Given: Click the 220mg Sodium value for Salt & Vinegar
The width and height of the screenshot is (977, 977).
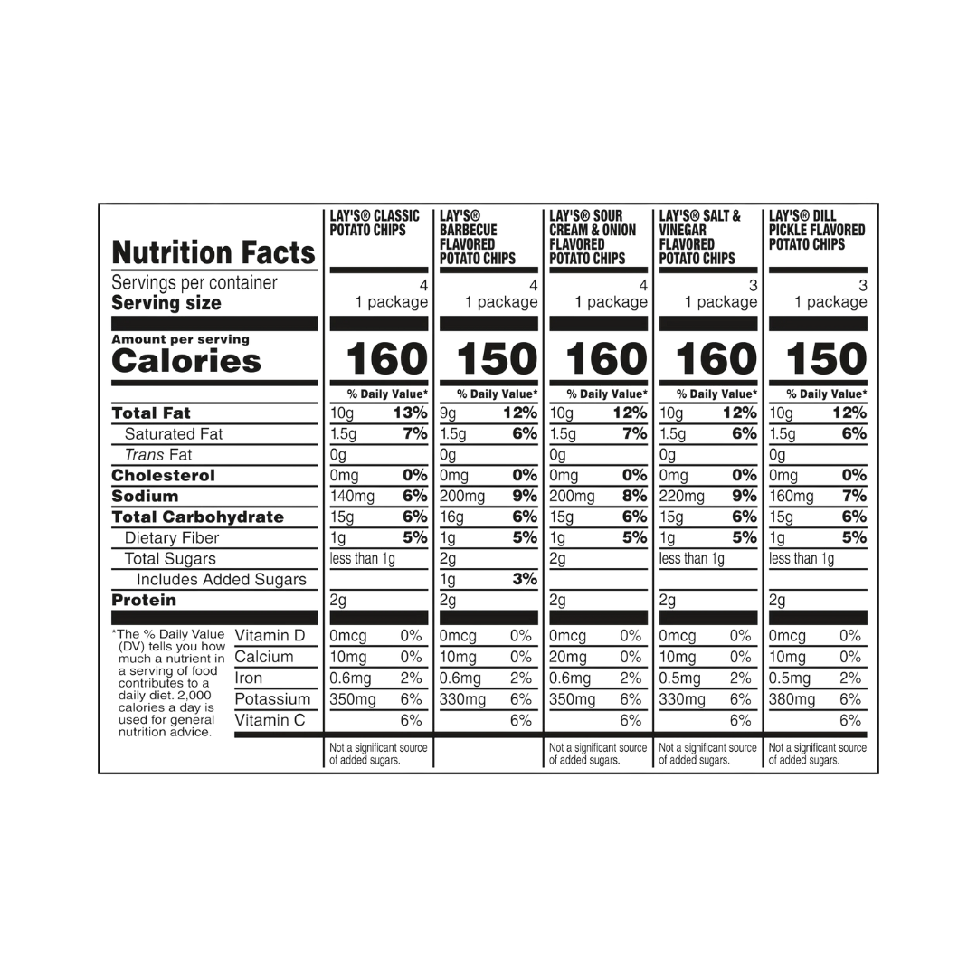Looking at the screenshot, I should [x=682, y=496].
